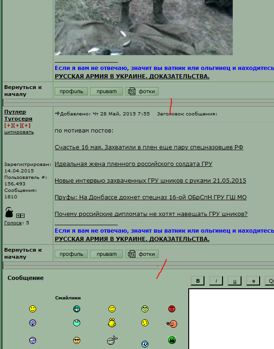Click Вернуться к началу below Путлер's post
The image size is (274, 349).
click(x=23, y=254)
